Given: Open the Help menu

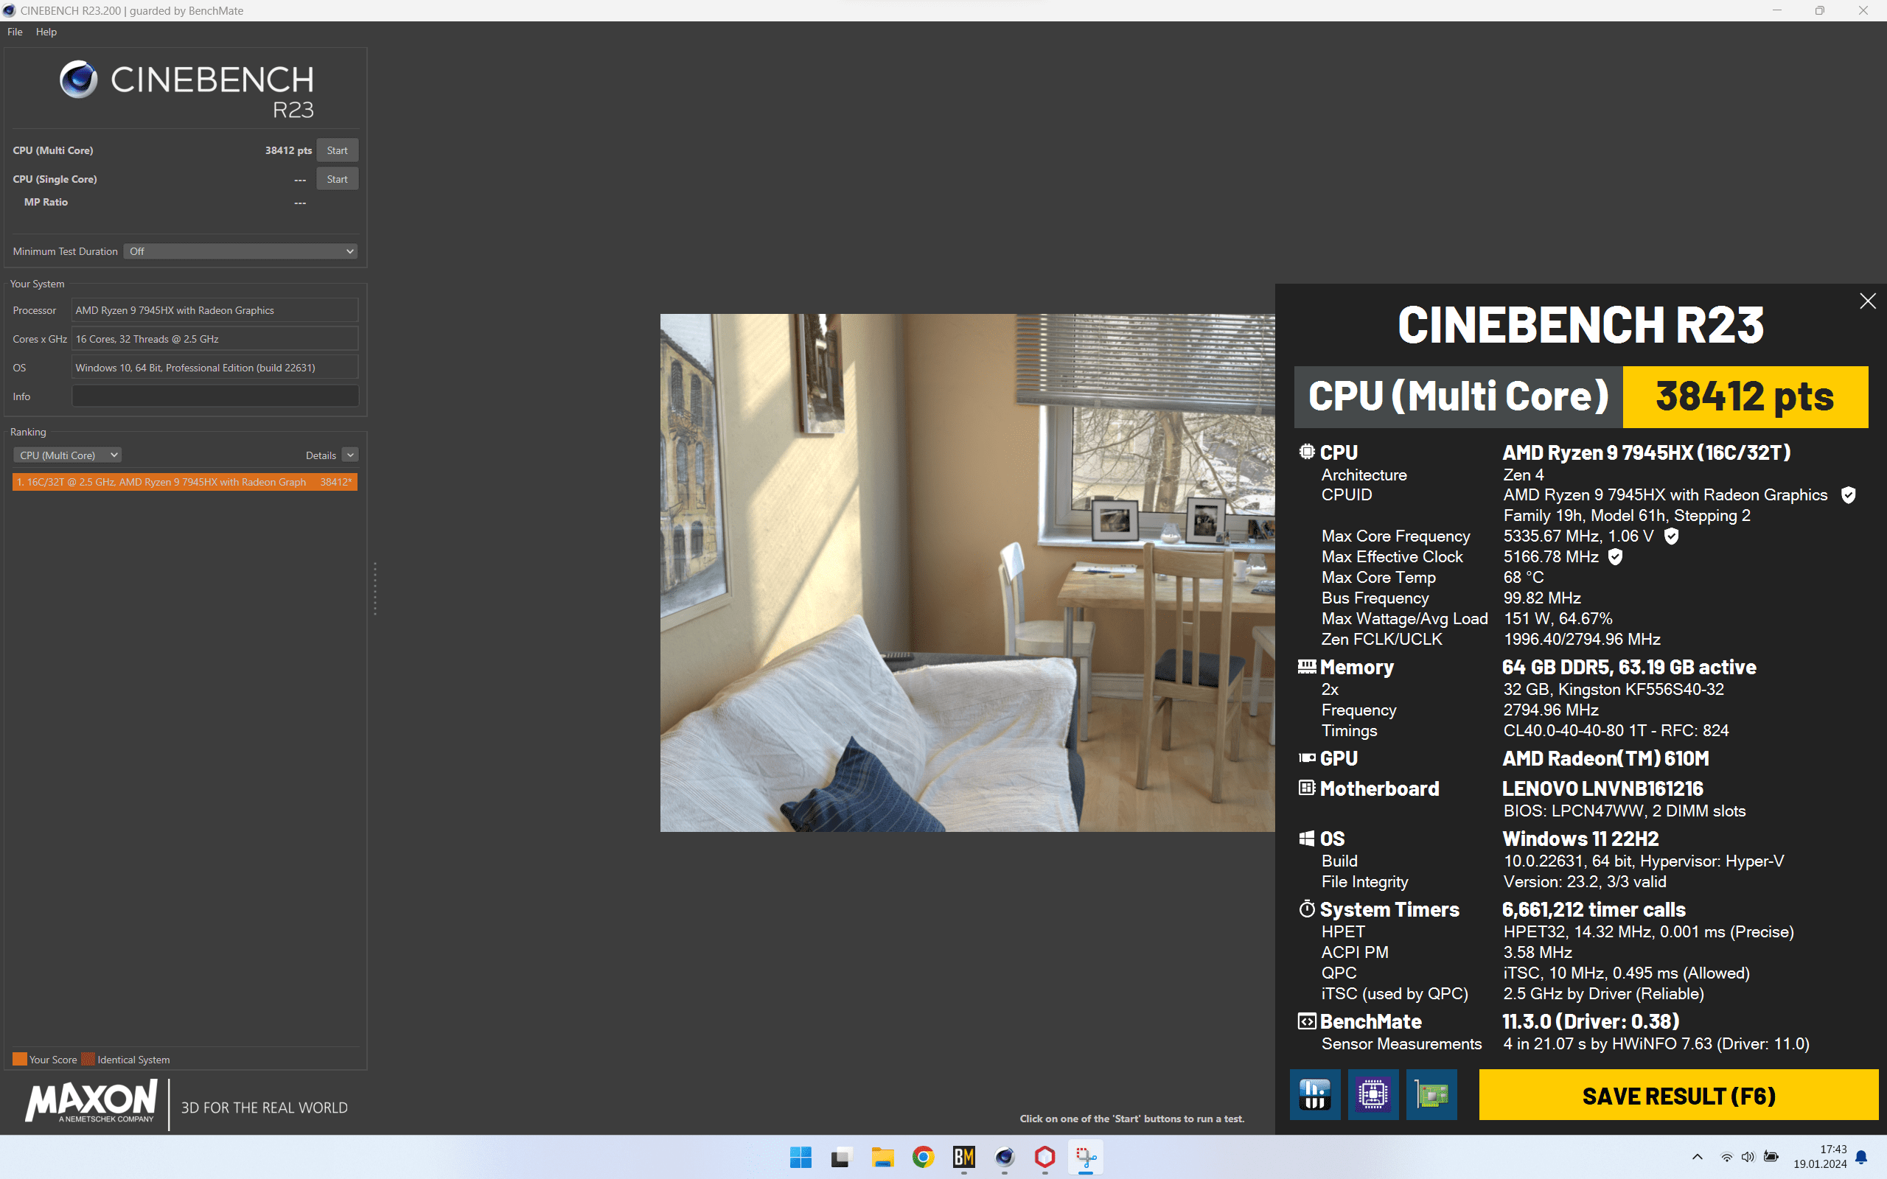Looking at the screenshot, I should tap(46, 32).
